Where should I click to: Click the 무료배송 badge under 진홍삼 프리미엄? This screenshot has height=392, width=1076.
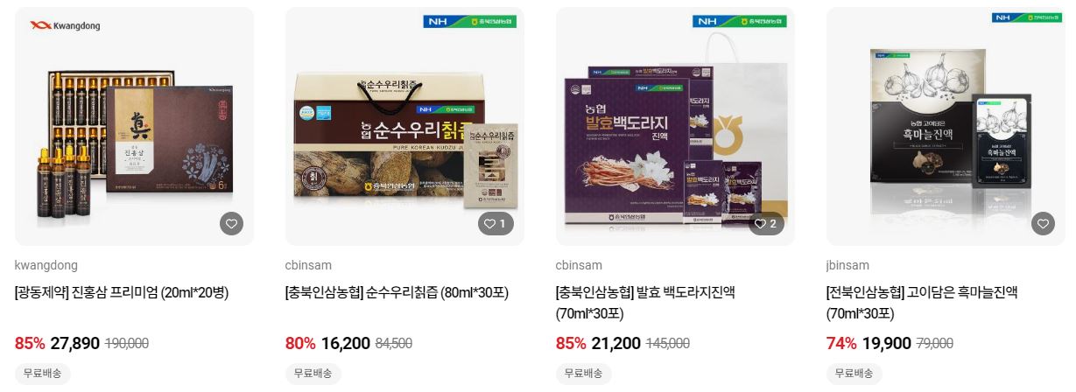coord(43,374)
